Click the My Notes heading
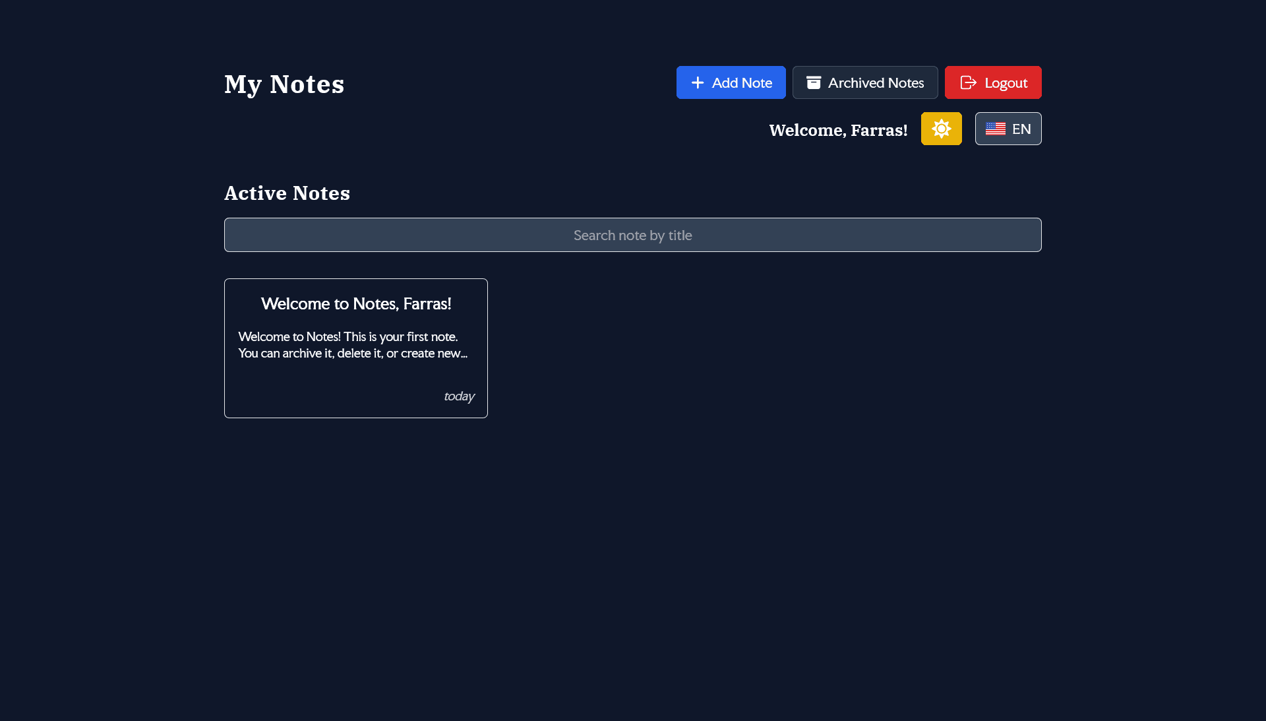 click(284, 84)
